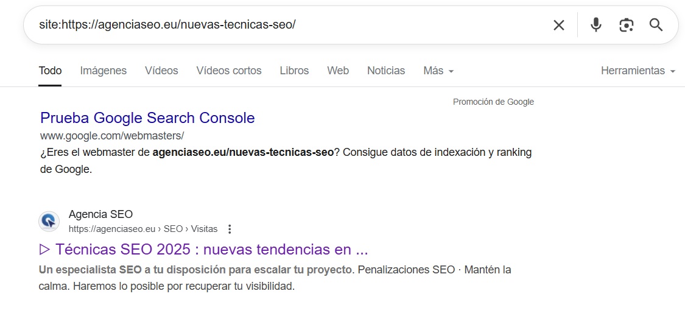685x330 pixels.
Task: Click the Agencia SEO site name
Action: click(x=100, y=214)
